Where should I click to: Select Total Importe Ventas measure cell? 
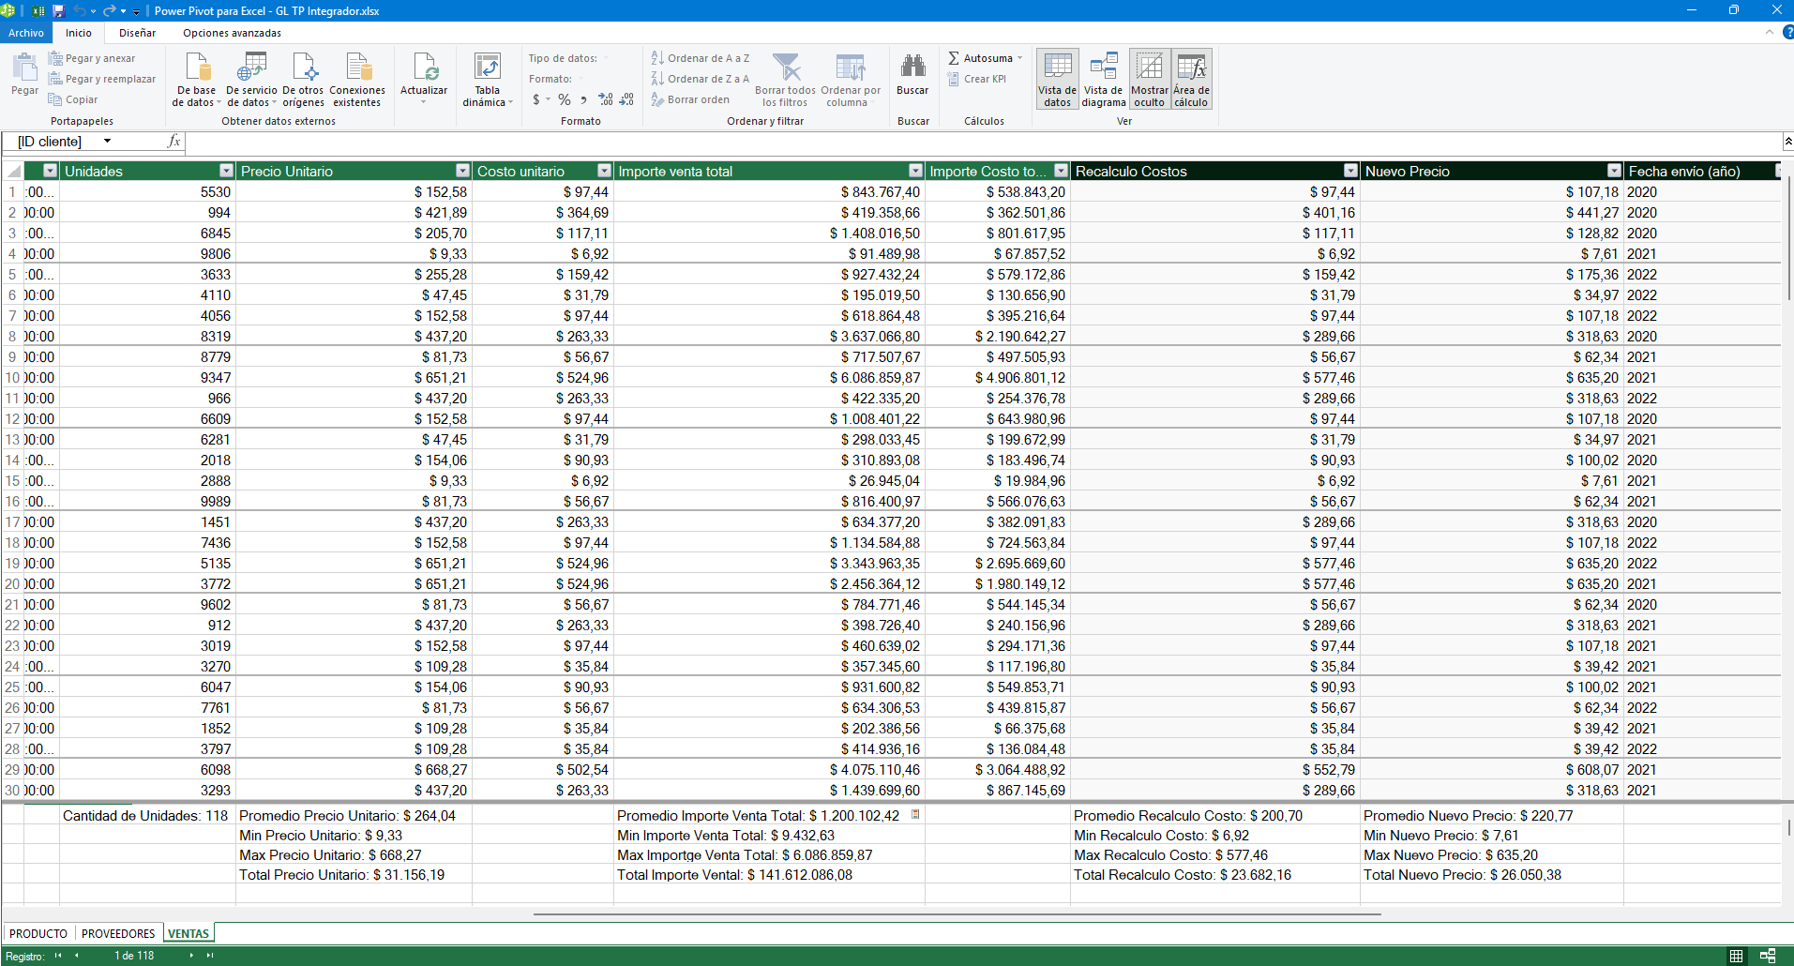point(768,875)
